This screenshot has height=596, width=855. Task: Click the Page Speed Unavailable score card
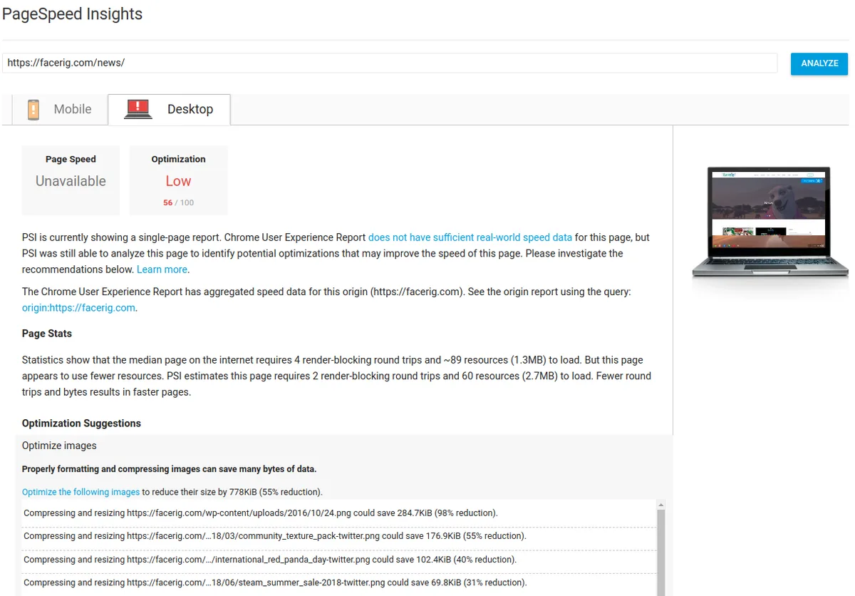pos(71,180)
